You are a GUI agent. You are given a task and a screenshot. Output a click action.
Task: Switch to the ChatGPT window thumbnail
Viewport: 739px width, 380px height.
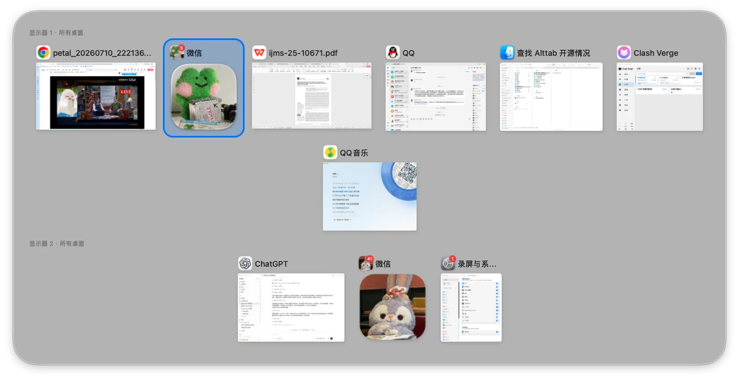coord(291,307)
